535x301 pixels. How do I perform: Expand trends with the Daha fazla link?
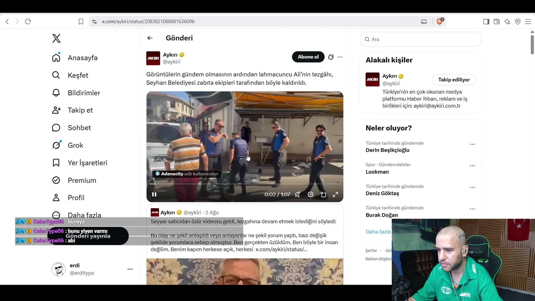[378, 232]
